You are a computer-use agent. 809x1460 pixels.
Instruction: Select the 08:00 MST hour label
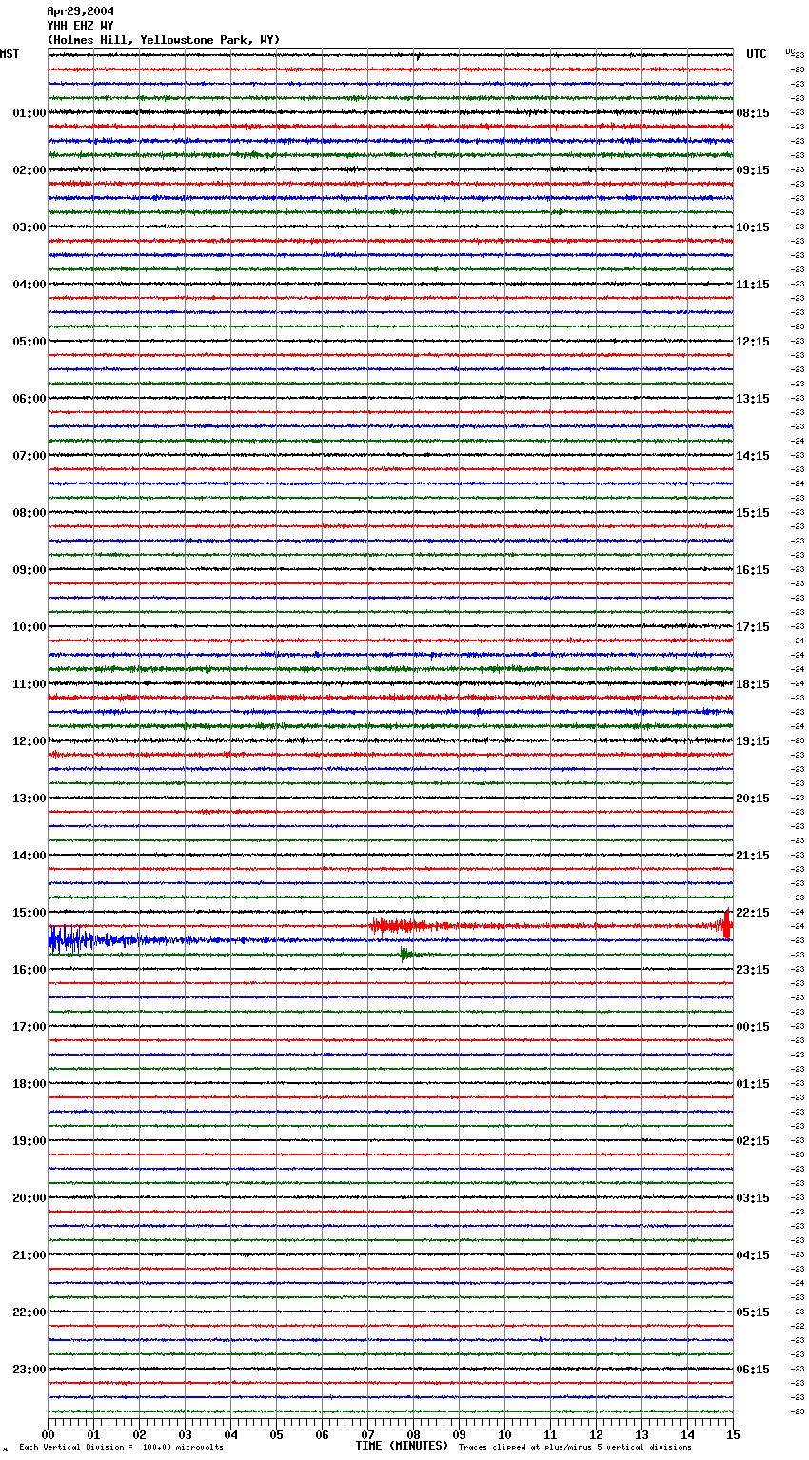pos(30,513)
